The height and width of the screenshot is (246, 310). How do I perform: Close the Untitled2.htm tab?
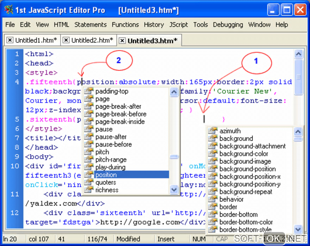point(66,40)
